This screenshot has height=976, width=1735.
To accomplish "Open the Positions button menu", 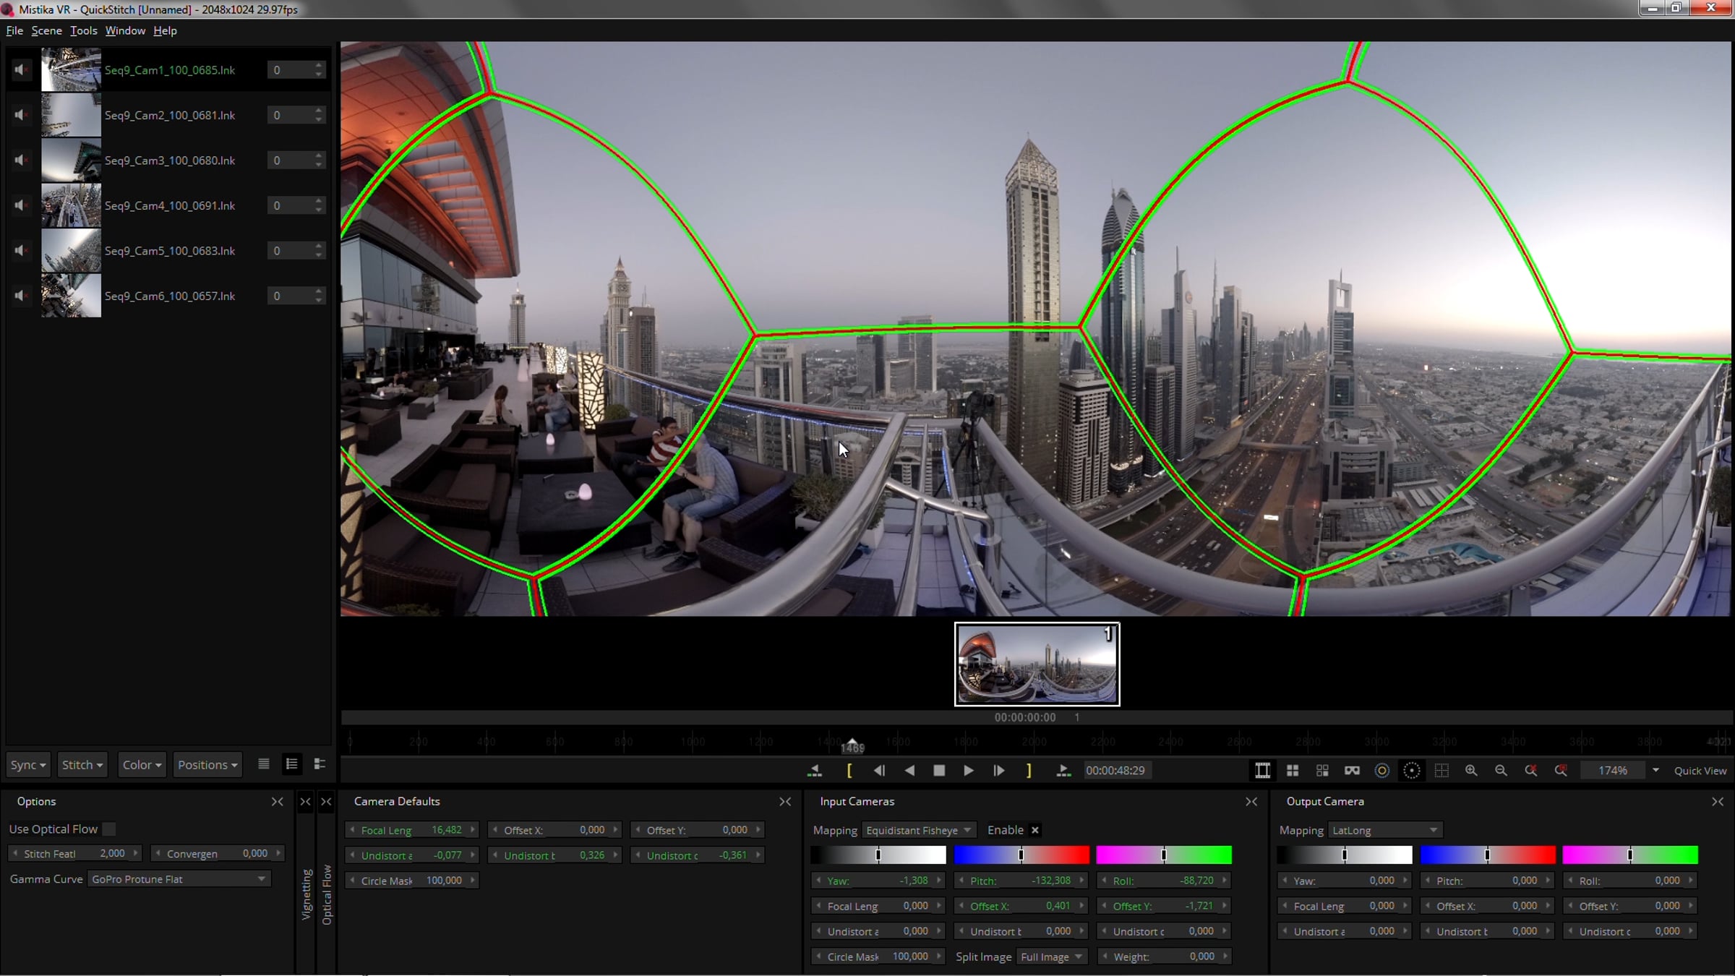I will (207, 765).
